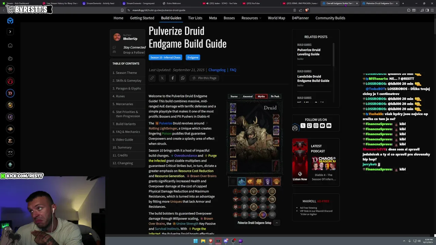This screenshot has width=436, height=245.
Task: Select the red Borderlands vault icon in the sidebar
Action: tap(10, 81)
